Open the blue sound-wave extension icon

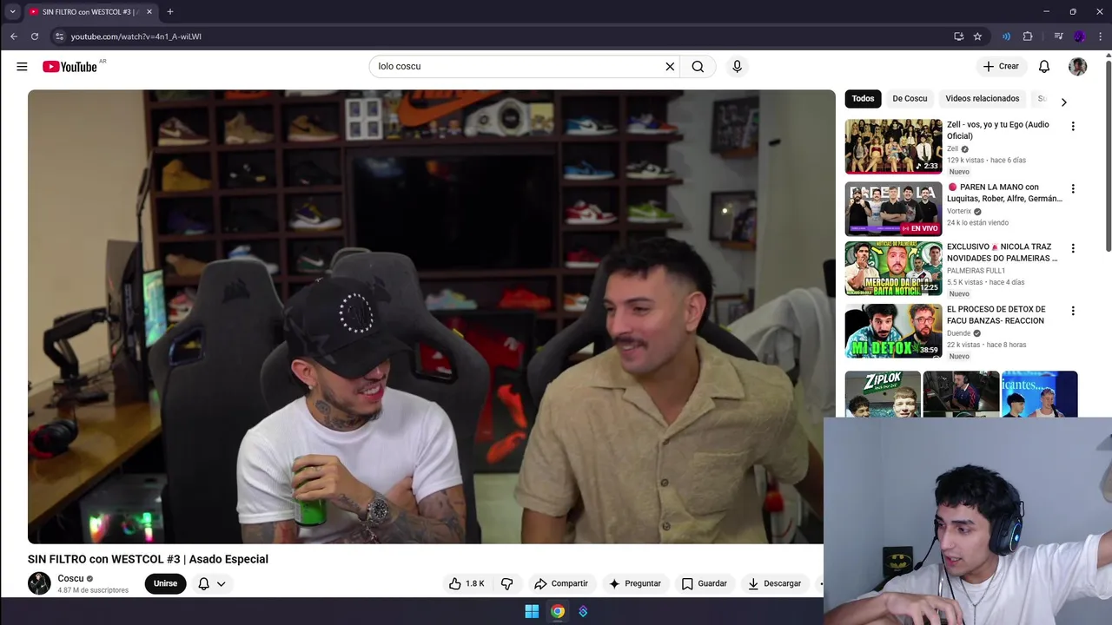click(1006, 36)
